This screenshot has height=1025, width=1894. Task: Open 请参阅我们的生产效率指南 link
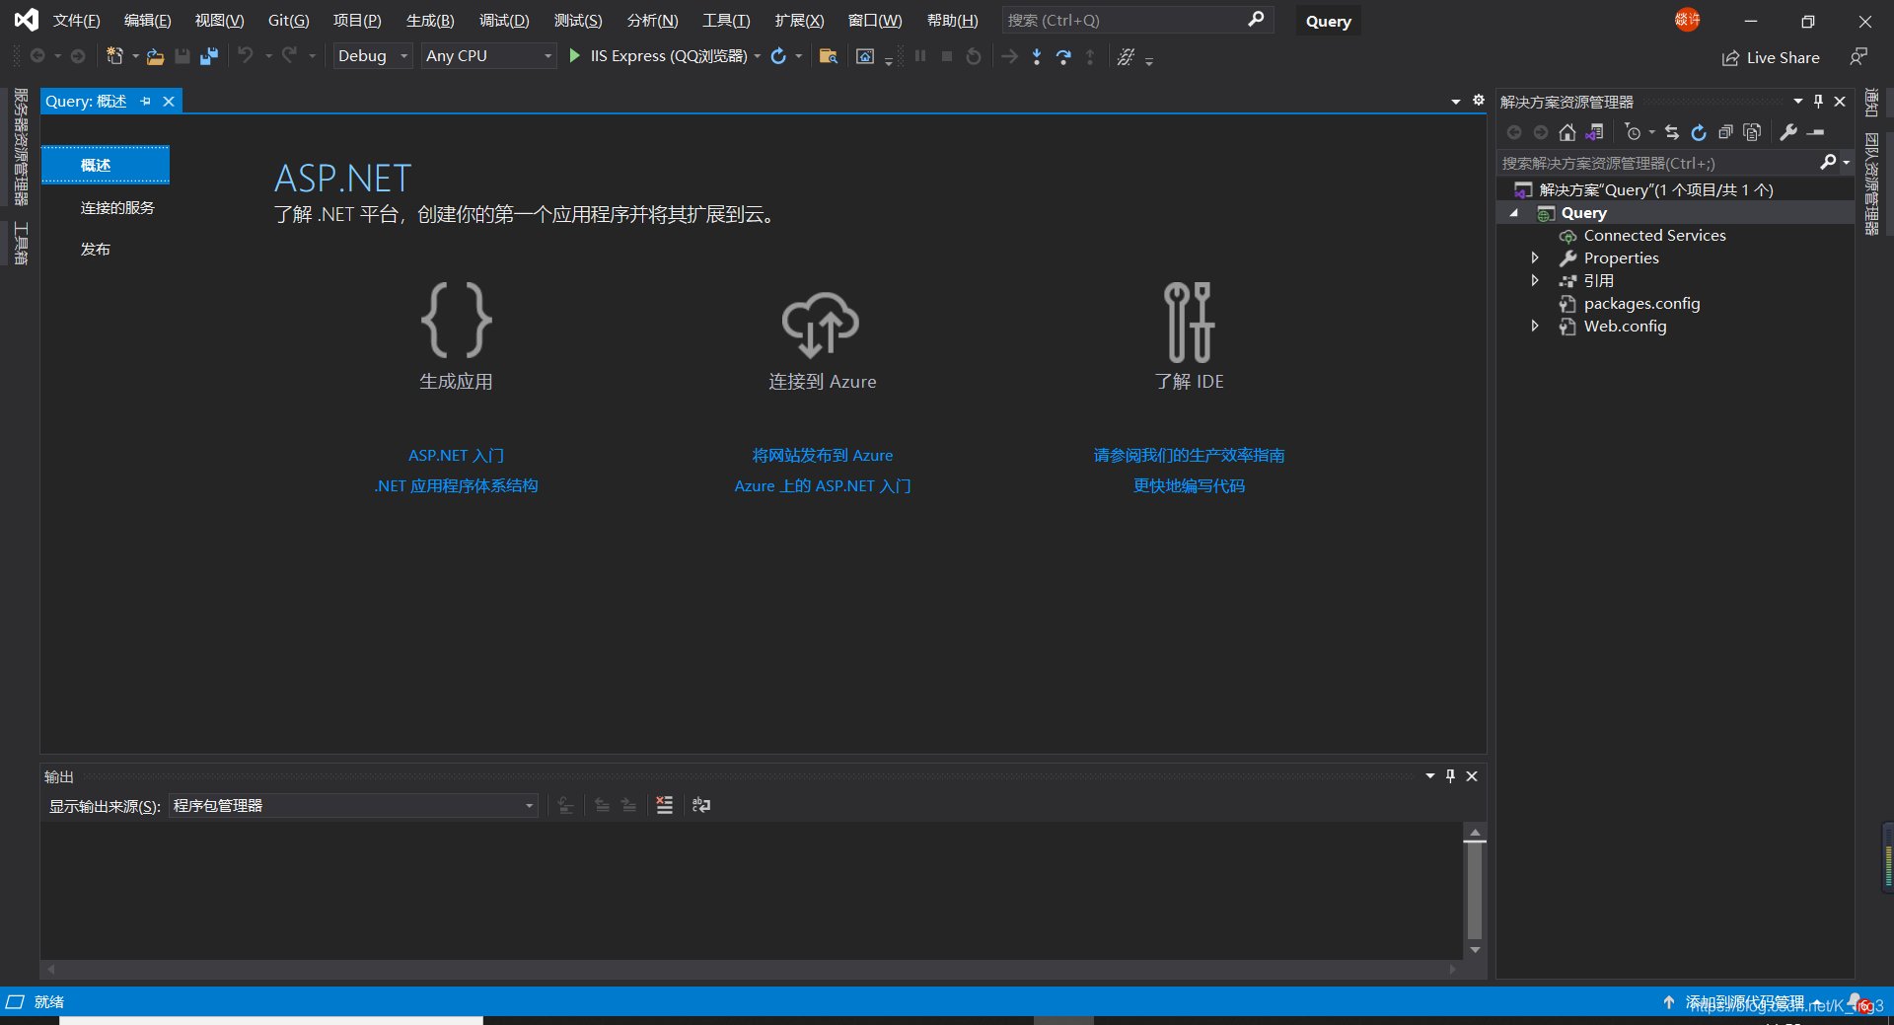(1189, 456)
